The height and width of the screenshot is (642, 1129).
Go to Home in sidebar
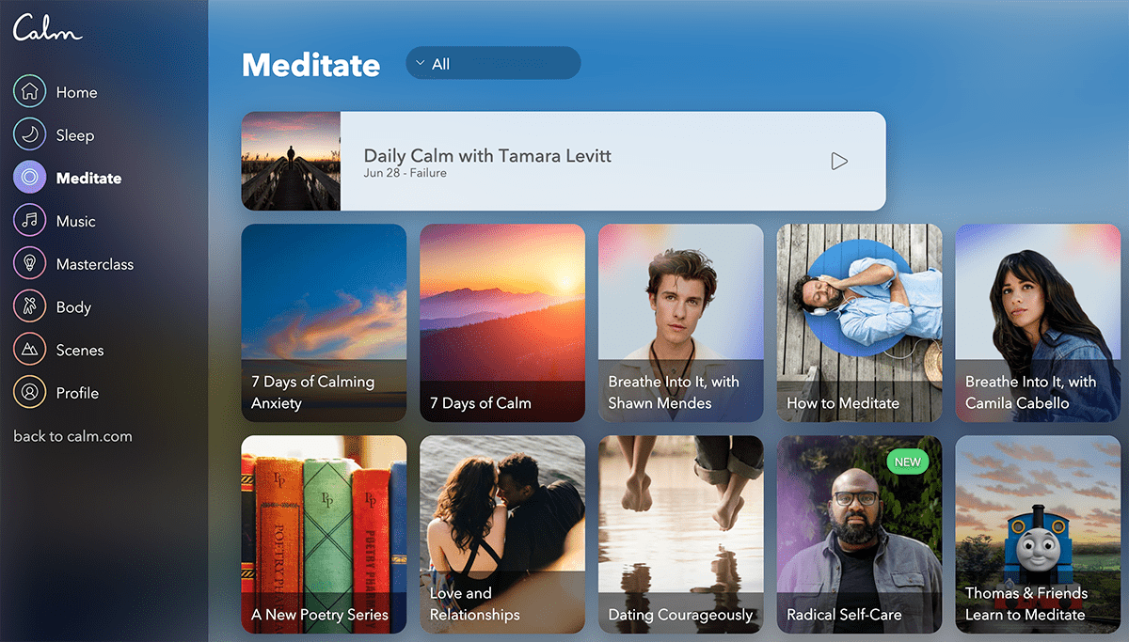coord(76,92)
